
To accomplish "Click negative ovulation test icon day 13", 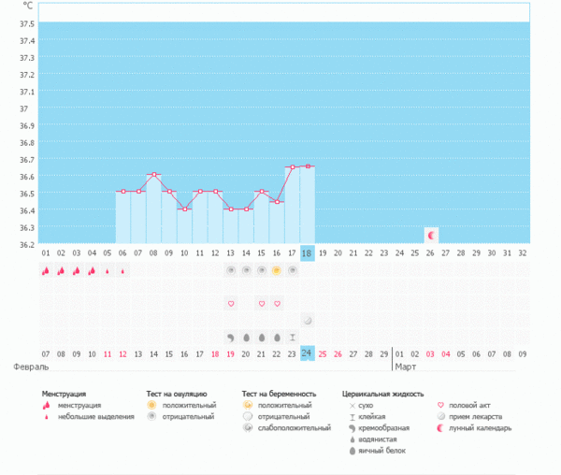I will (231, 270).
